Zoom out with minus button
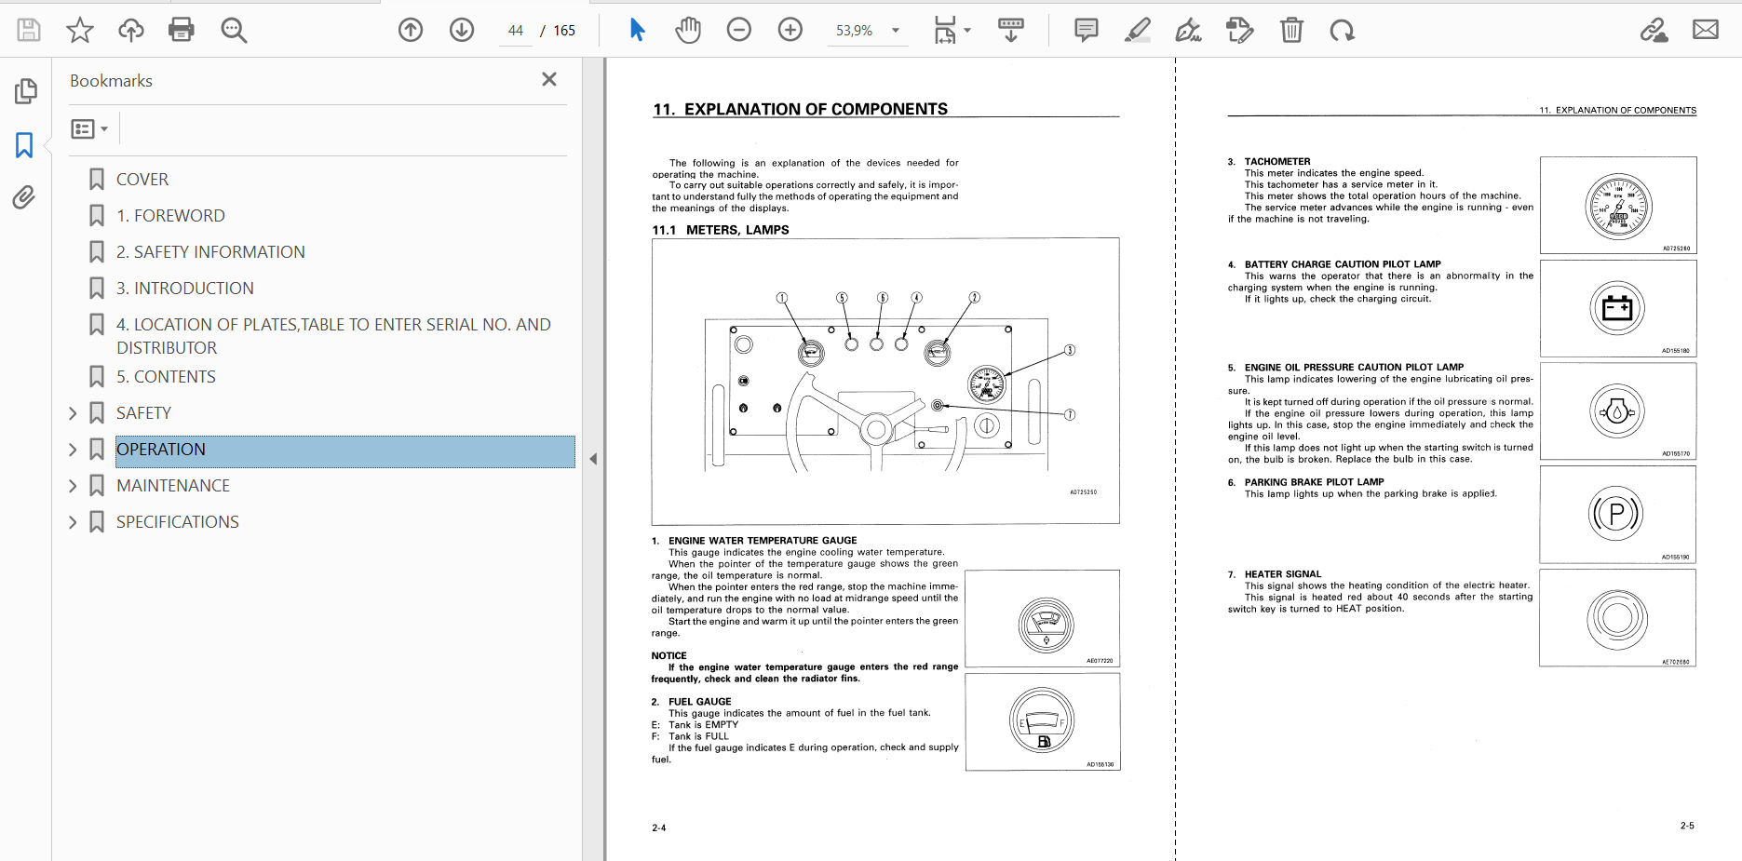 pos(739,30)
